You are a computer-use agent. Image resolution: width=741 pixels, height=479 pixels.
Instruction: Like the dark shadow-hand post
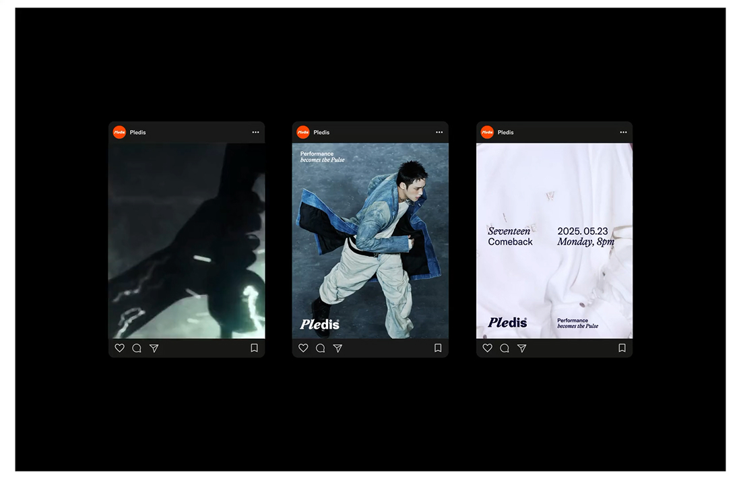click(x=119, y=348)
